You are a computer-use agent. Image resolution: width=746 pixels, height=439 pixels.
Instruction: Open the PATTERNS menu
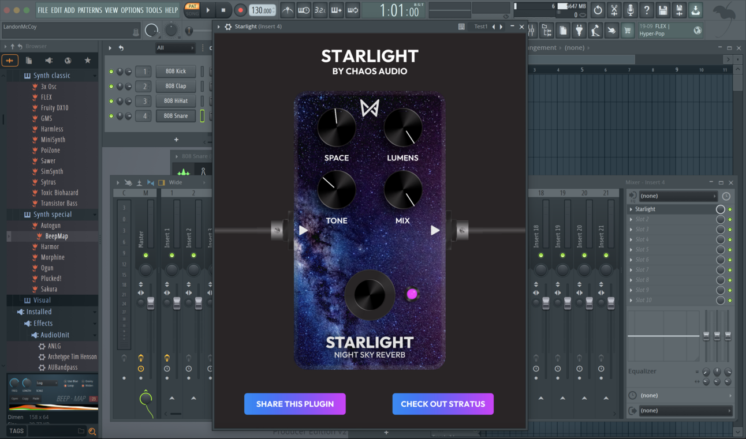point(89,10)
